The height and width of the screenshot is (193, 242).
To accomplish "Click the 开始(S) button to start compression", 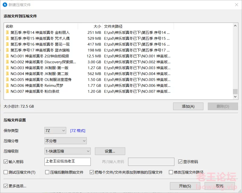I will (x=185, y=186).
